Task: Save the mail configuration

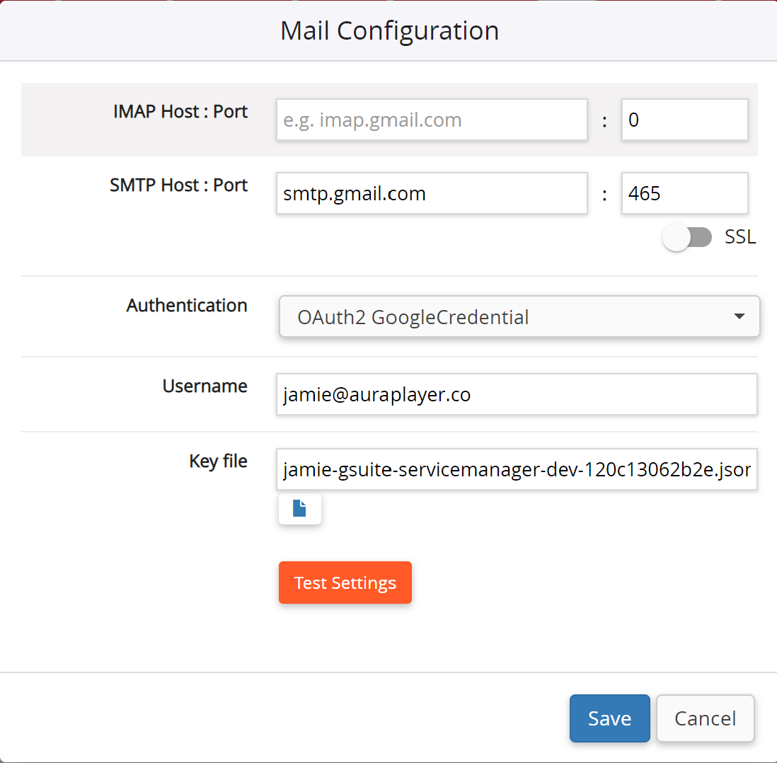Action: pos(609,718)
